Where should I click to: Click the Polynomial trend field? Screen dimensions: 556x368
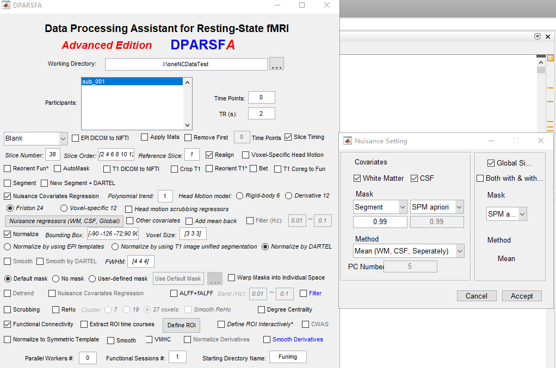[x=165, y=196]
